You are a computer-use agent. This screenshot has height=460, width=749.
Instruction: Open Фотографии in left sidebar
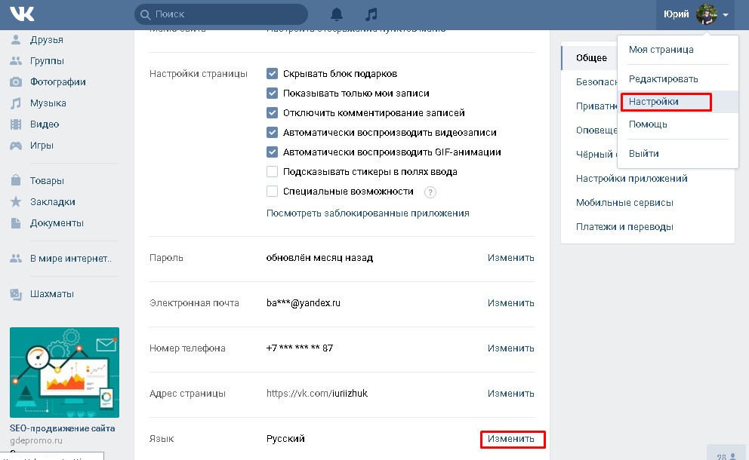58,81
